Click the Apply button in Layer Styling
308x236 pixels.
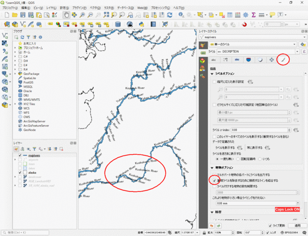pyautogui.click(x=297, y=225)
